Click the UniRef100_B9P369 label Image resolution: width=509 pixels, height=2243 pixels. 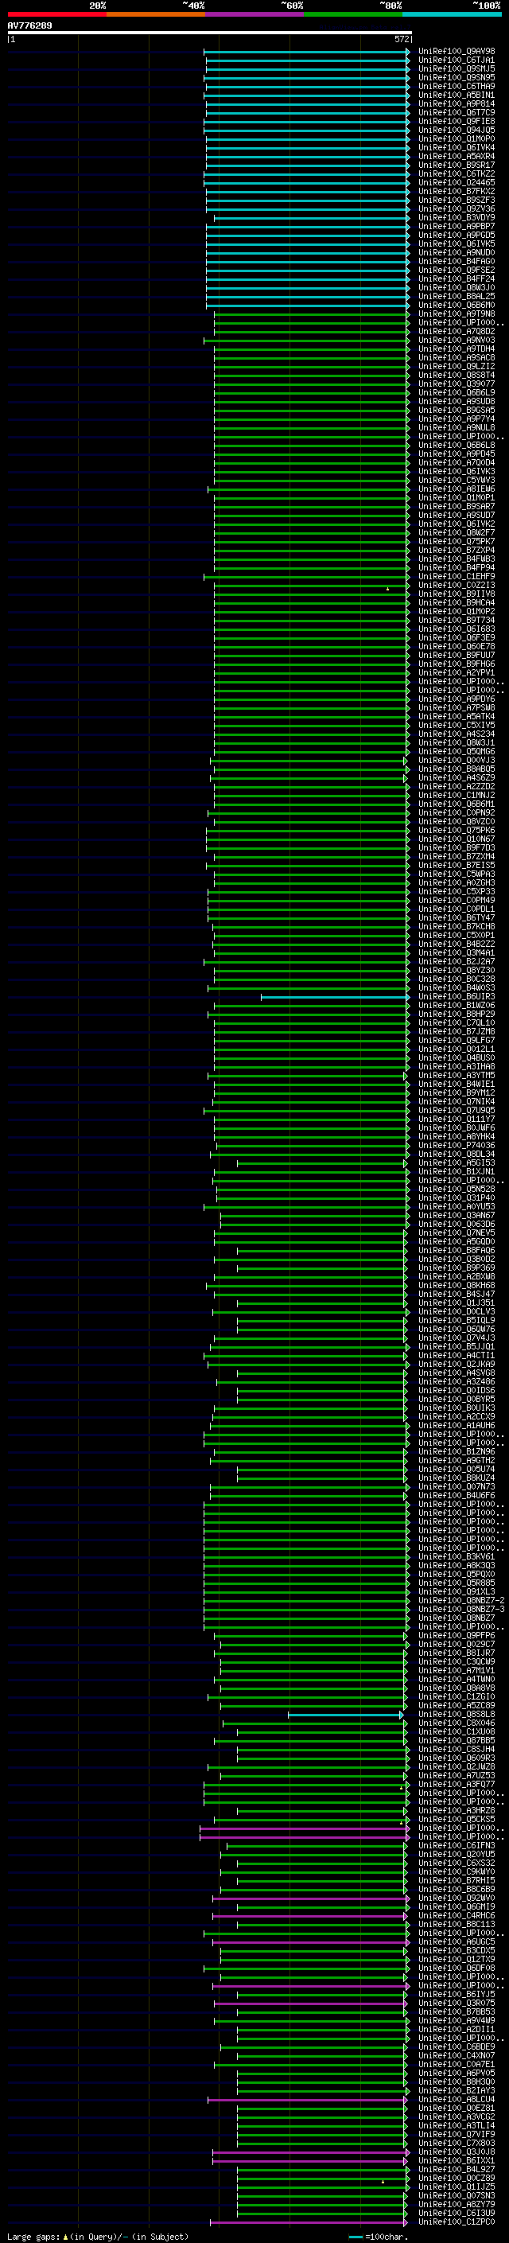[457, 1268]
